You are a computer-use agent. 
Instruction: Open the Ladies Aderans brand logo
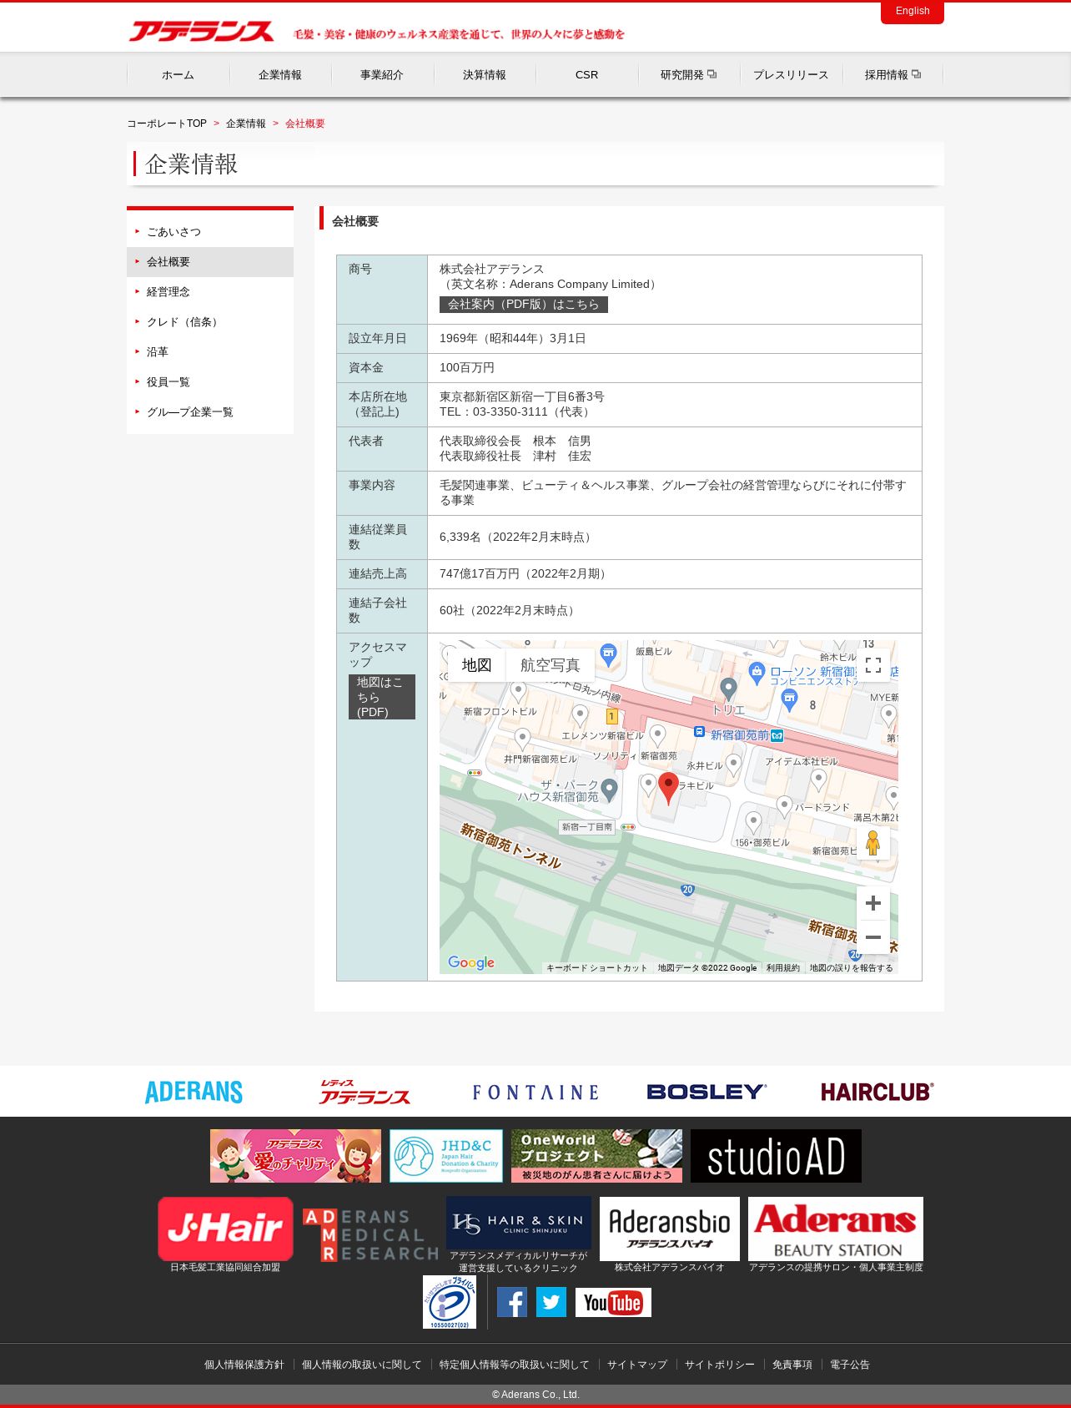[365, 1092]
